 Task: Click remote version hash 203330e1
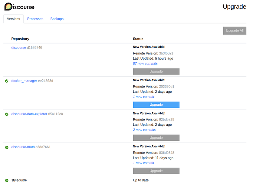[x=167, y=87]
